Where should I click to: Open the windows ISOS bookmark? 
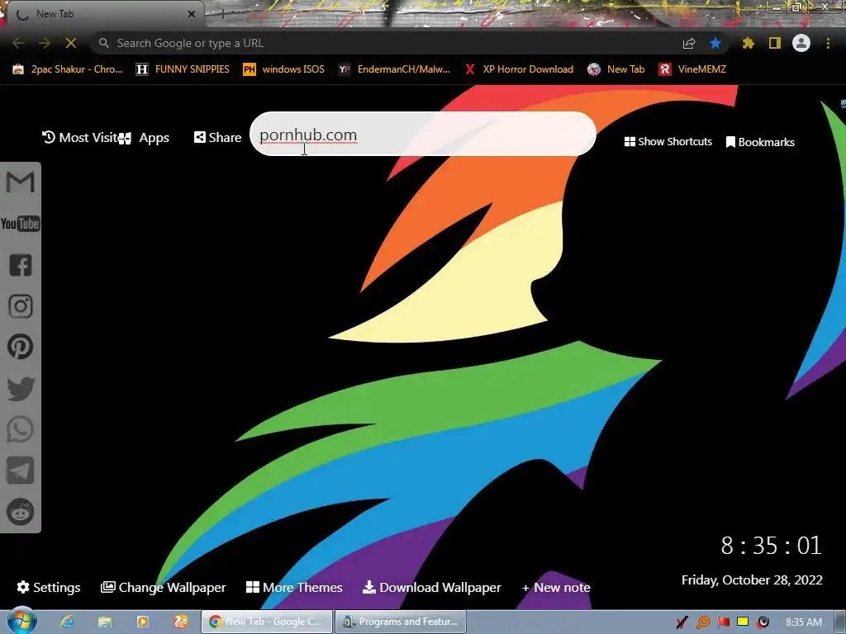pos(284,69)
